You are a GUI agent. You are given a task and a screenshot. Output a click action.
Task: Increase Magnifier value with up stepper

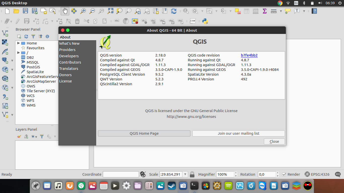tap(236, 173)
